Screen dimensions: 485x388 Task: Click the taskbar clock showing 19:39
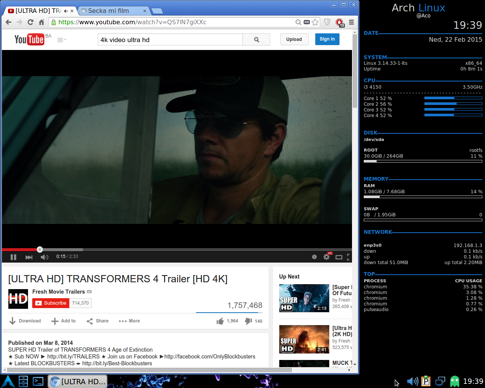pyautogui.click(x=473, y=381)
